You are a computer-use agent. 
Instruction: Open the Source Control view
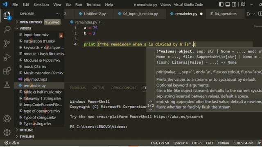pos(7,43)
